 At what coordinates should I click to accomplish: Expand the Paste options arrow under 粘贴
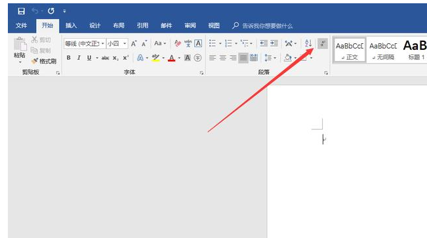(x=20, y=62)
